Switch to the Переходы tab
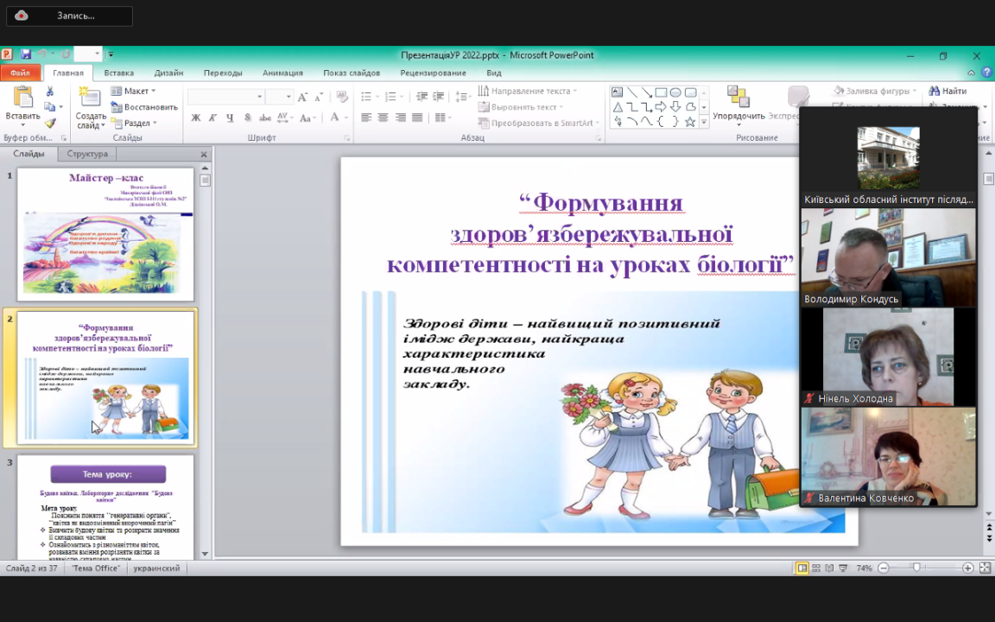The image size is (995, 622). (x=223, y=73)
